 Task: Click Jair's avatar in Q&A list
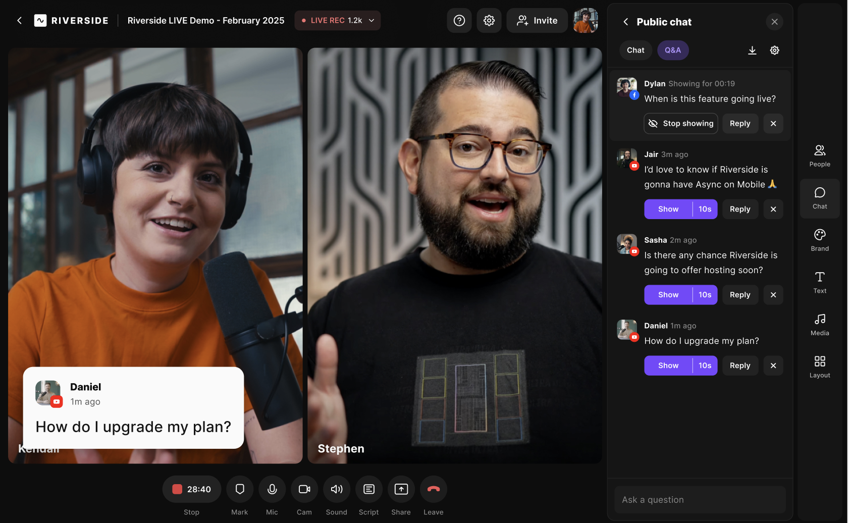tap(627, 159)
